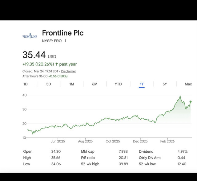This screenshot has height=181, width=197.
Task: Select the 5D time range tab
Action: click(x=49, y=84)
